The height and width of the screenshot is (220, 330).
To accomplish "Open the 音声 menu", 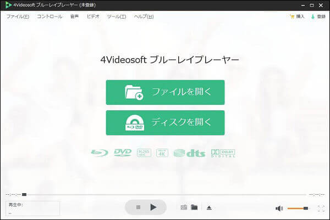I will [x=74, y=16].
